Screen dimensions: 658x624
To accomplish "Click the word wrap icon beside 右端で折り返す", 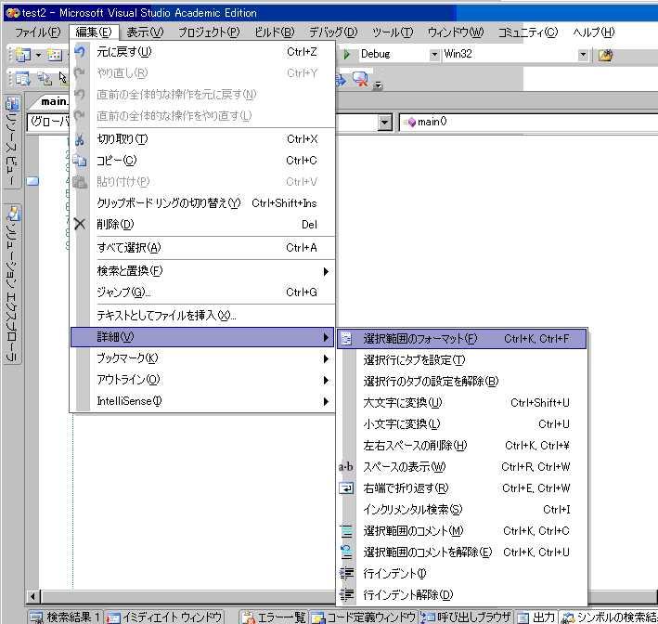I will (x=346, y=487).
